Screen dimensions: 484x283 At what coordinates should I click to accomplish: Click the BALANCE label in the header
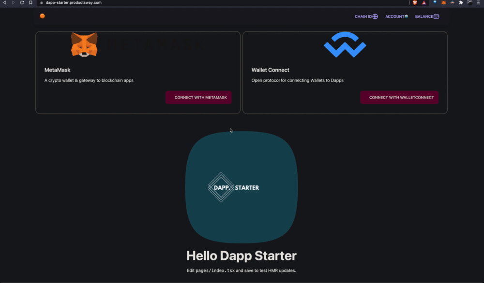(x=424, y=16)
